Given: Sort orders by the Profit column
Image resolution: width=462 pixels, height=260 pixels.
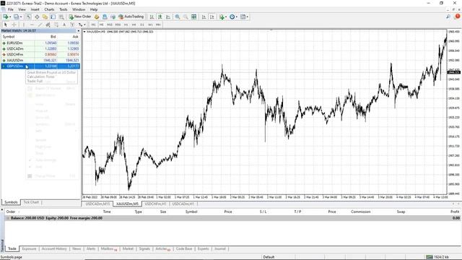Looking at the screenshot, I should click(x=455, y=212).
